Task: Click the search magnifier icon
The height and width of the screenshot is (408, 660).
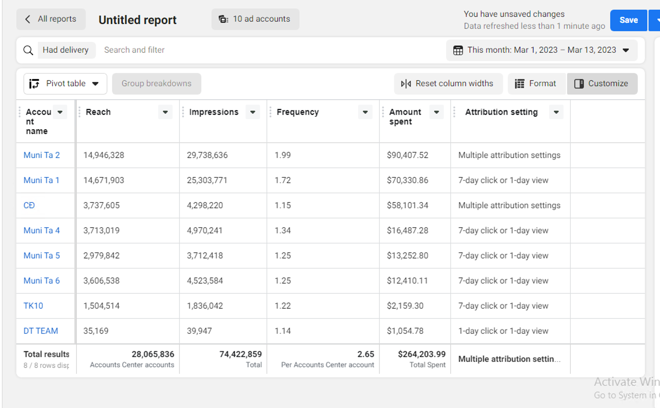Action: pyautogui.click(x=28, y=50)
